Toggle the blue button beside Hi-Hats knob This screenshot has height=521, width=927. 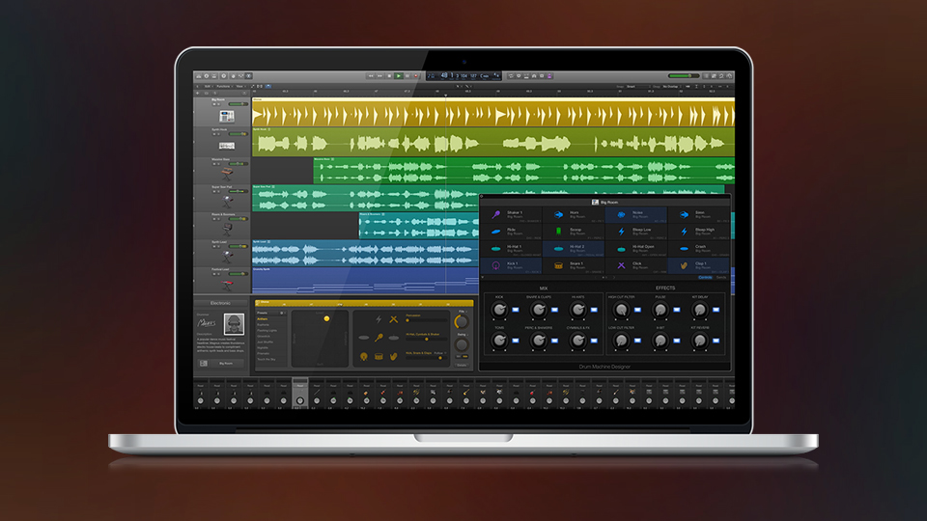point(594,310)
